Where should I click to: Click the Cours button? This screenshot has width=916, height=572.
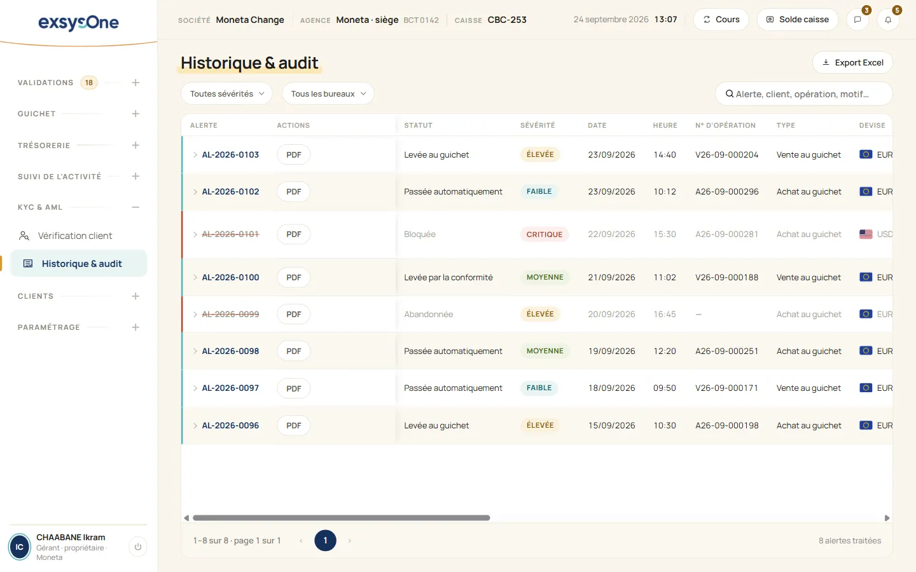tap(721, 20)
